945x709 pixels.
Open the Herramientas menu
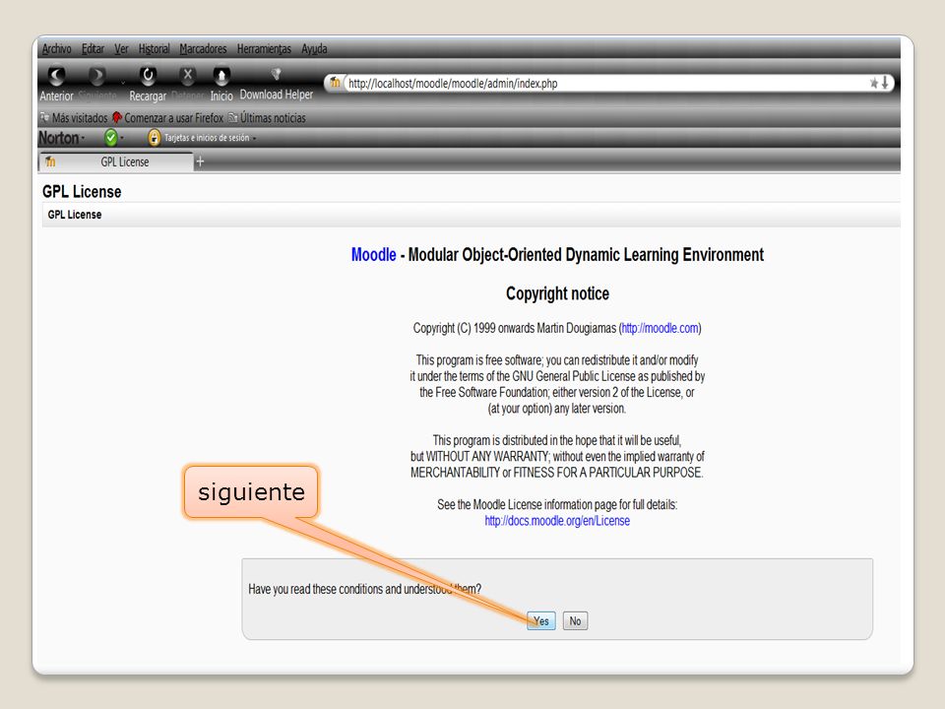point(264,49)
